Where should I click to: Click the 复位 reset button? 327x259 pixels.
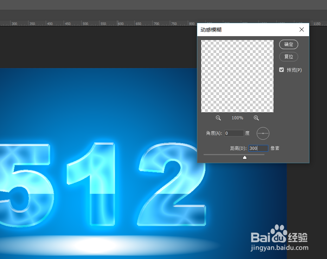pyautogui.click(x=289, y=57)
